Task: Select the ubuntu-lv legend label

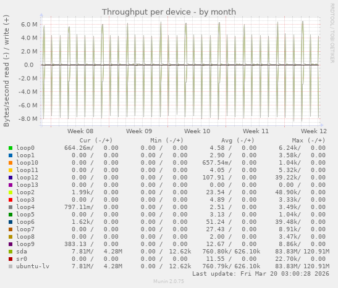Action: pos(33,266)
